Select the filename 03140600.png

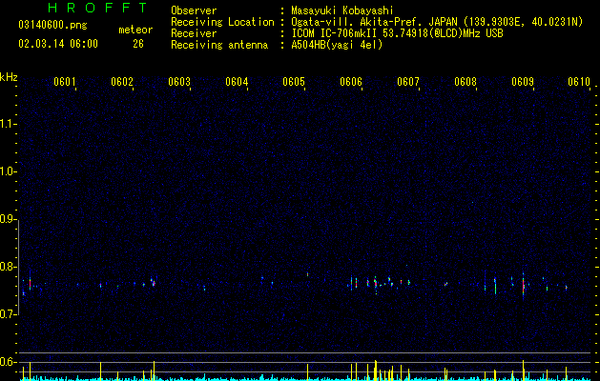pyautogui.click(x=52, y=26)
